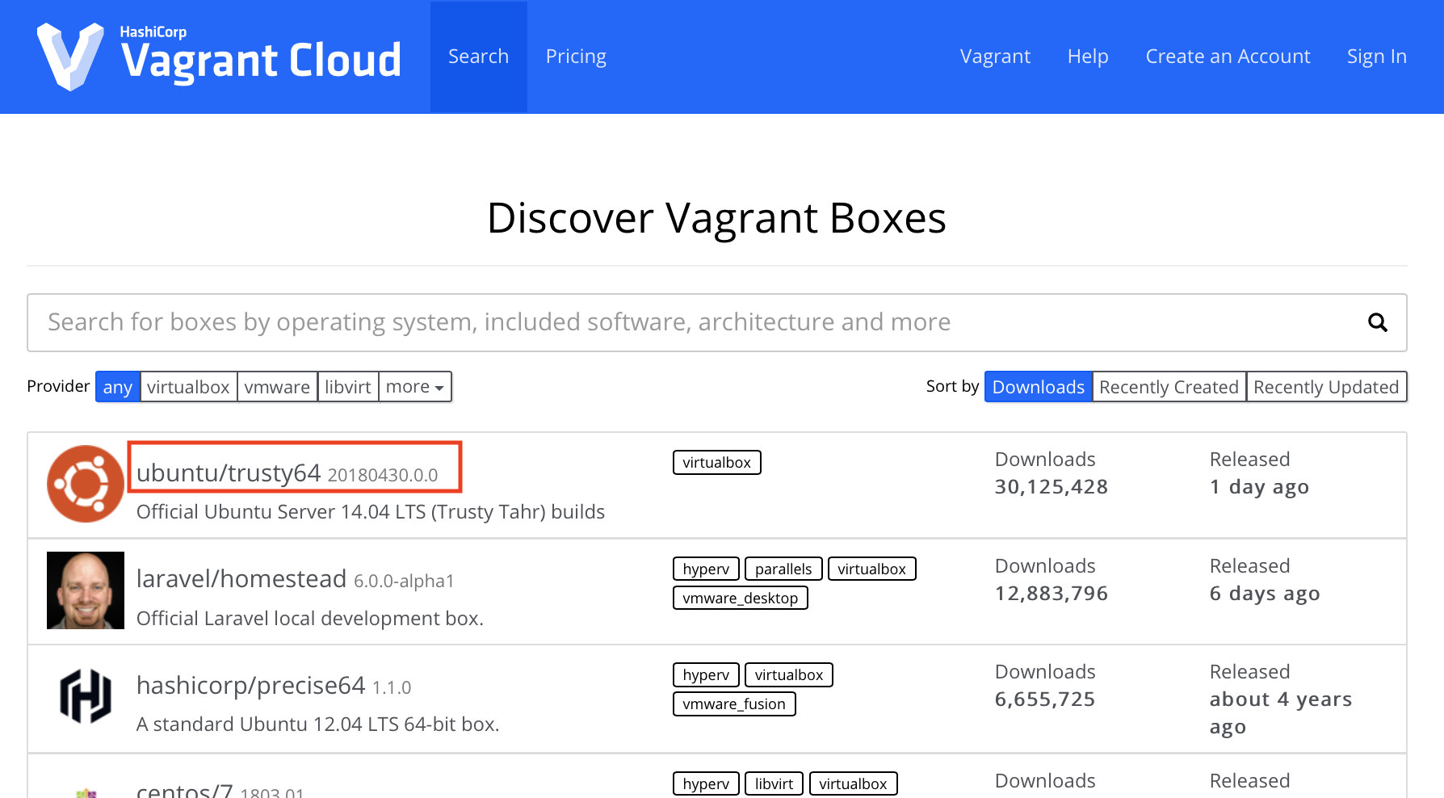
Task: Click the 12,883,796 downloads count
Action: [x=1052, y=594]
